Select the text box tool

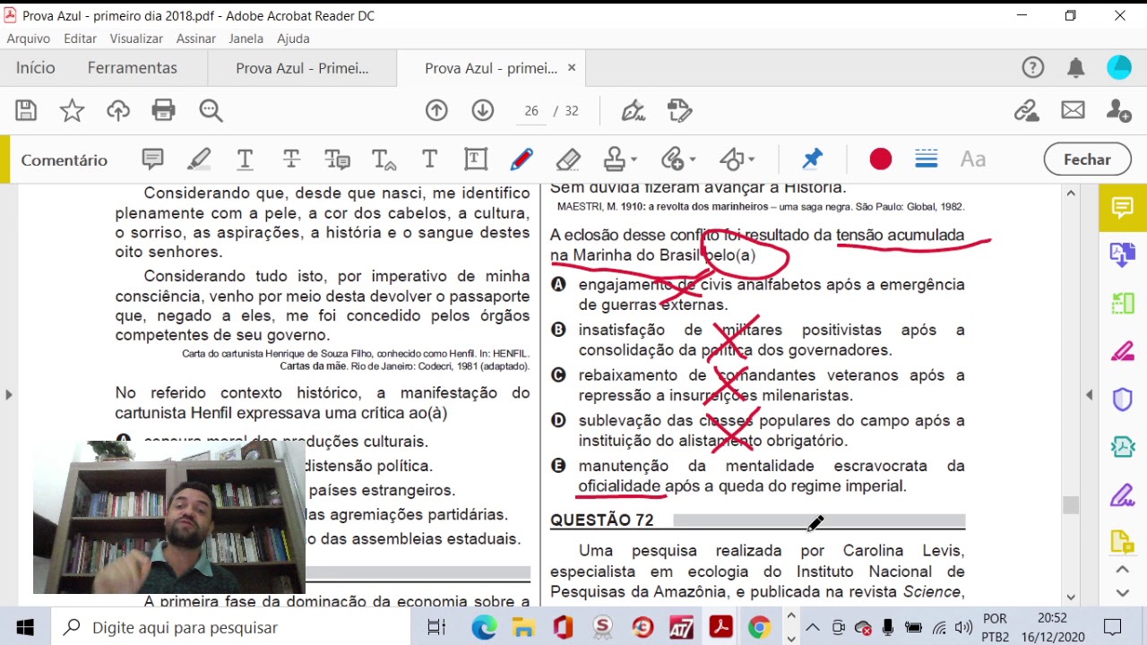[476, 159]
